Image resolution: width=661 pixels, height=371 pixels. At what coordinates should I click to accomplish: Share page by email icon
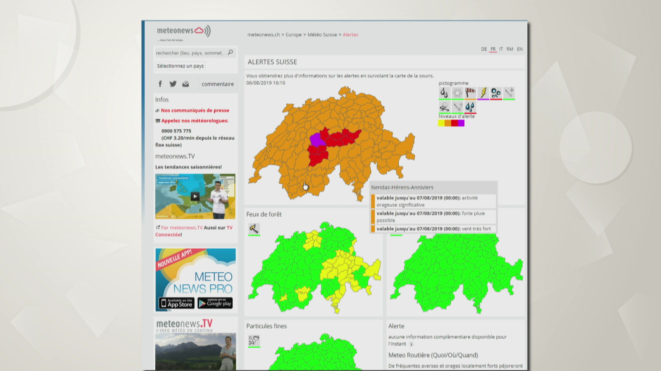[186, 84]
